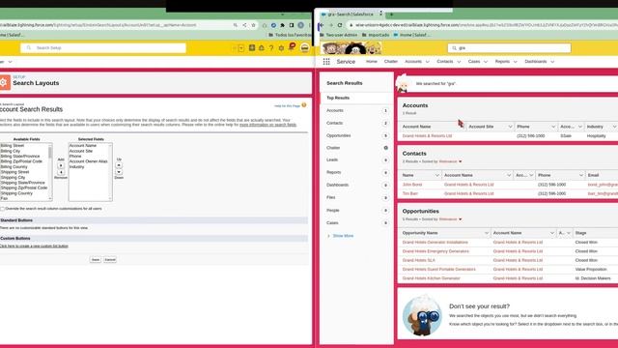Check Override search result column customizations checkbox
The width and height of the screenshot is (618, 348).
pos(2,209)
